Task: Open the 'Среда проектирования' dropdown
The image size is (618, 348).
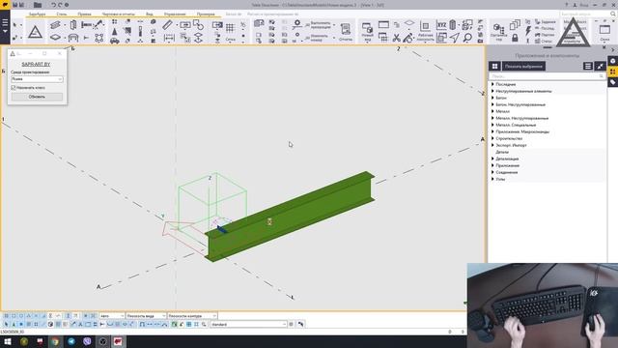Action: tap(37, 79)
